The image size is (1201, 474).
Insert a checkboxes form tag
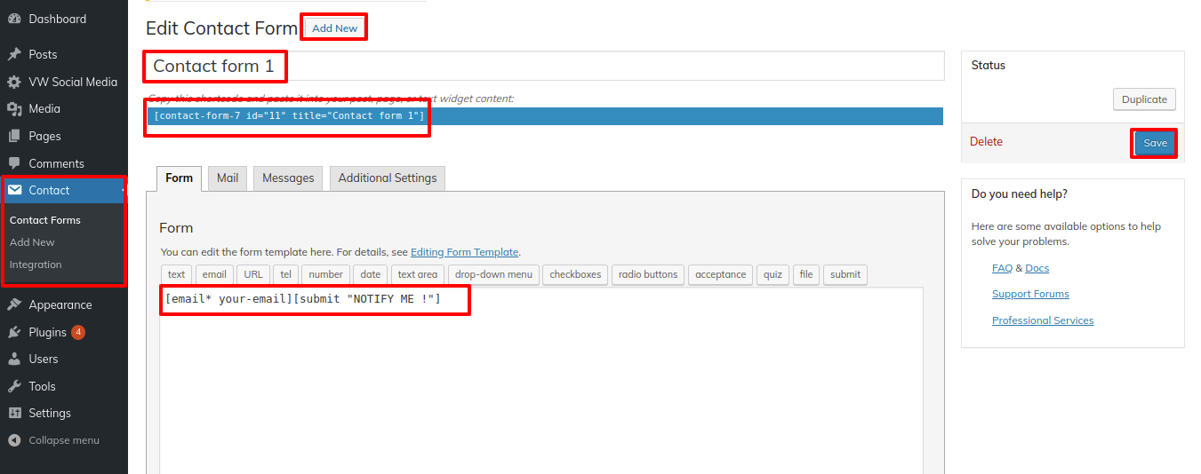click(x=575, y=275)
